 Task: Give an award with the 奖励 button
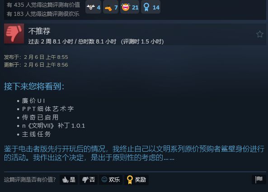136,180
